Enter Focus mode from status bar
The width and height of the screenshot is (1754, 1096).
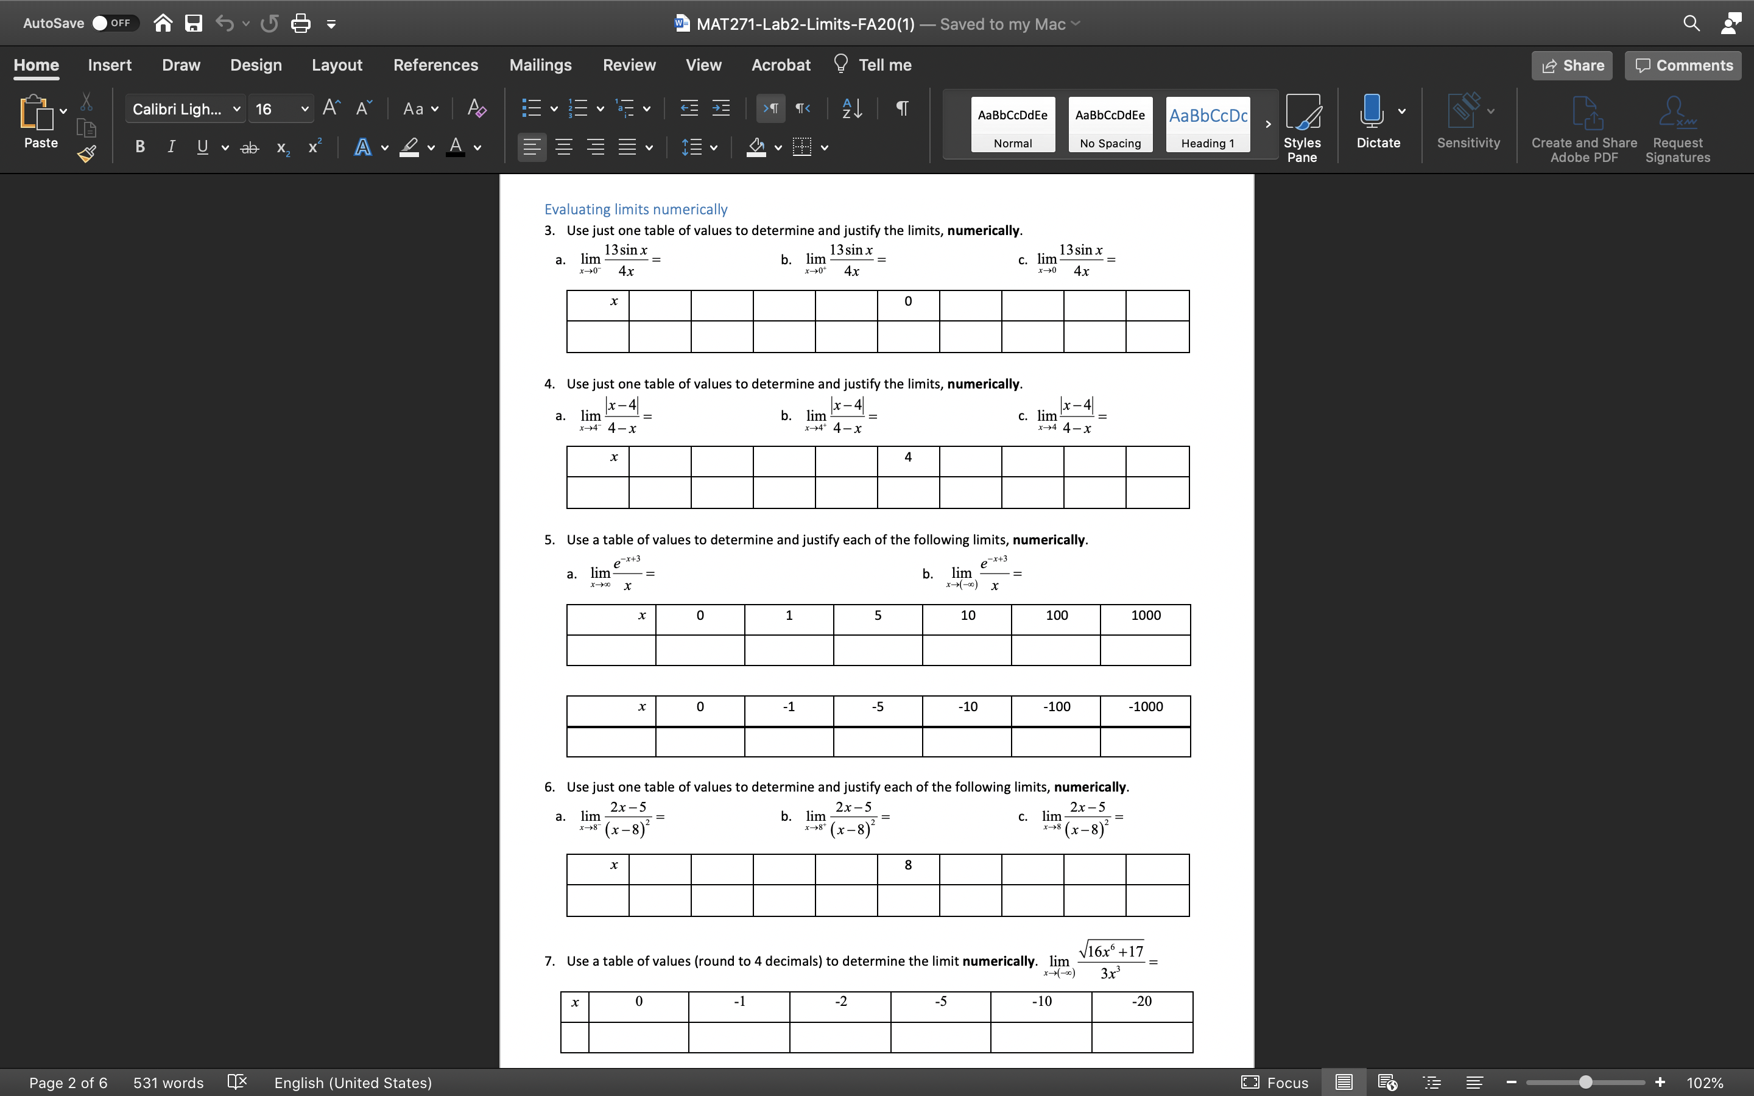point(1275,1082)
